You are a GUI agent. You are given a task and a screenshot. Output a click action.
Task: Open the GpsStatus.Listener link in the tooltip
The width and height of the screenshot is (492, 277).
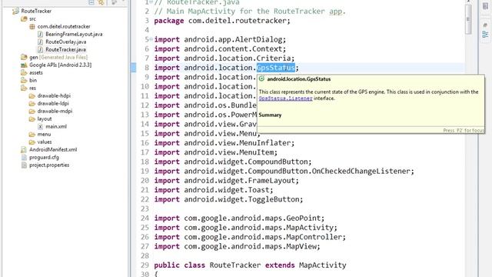(285, 98)
